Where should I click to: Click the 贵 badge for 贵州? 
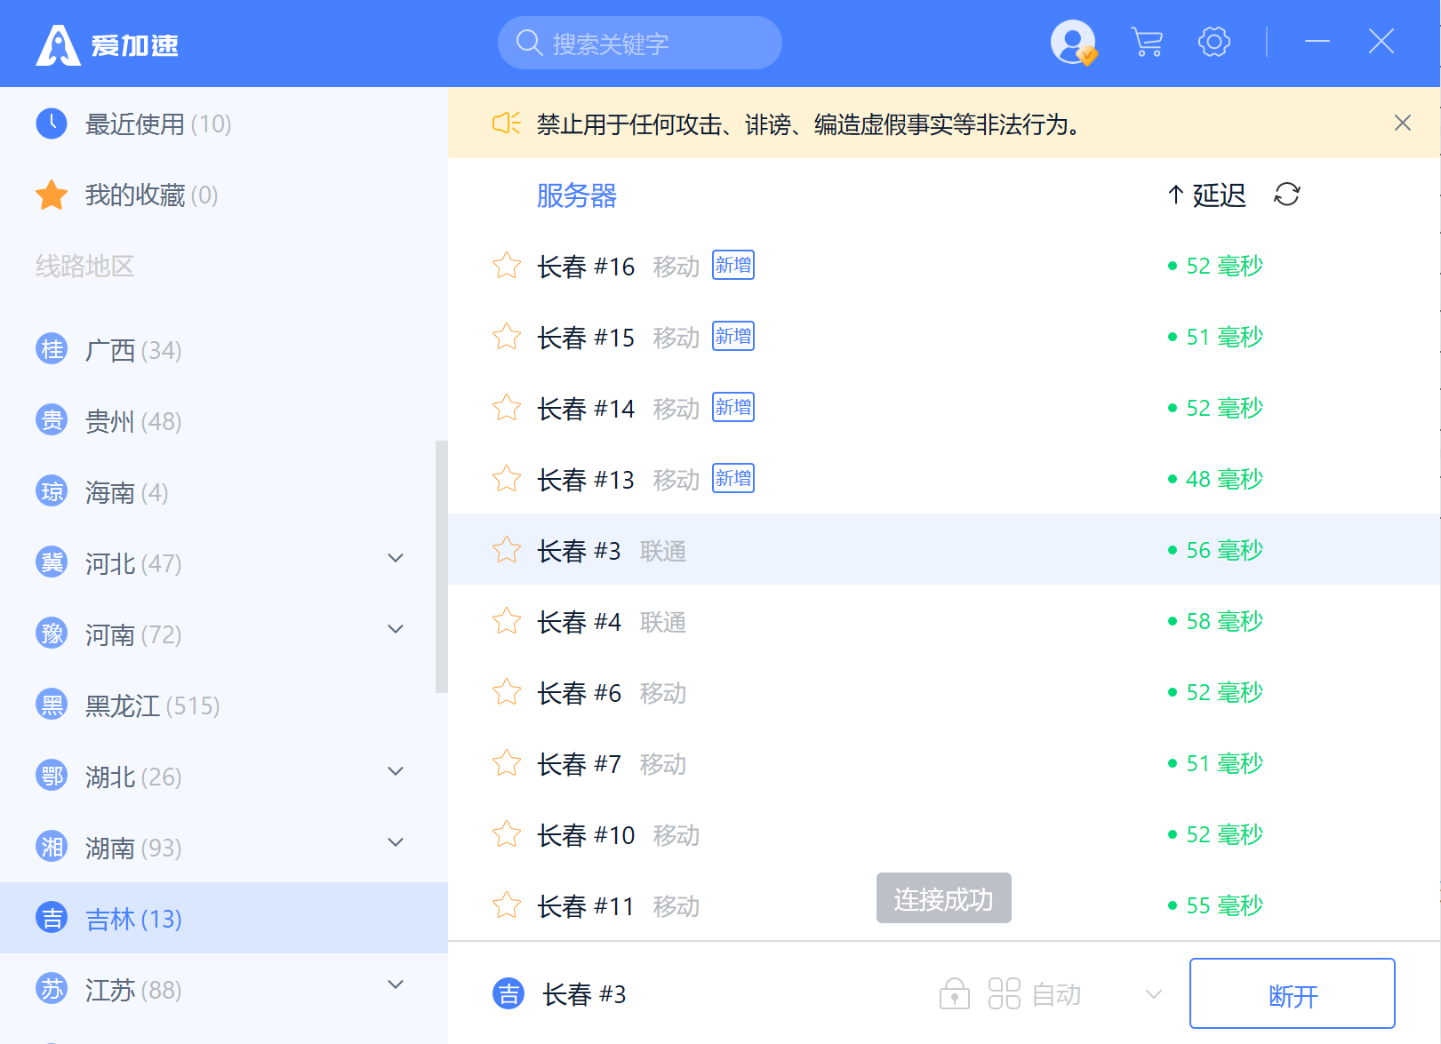coord(52,420)
